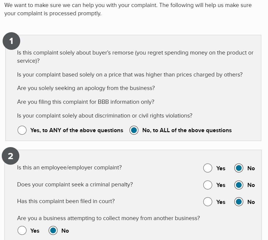Image resolution: width=268 pixels, height=240 pixels.
Task: Click the Yes label beside employee/employer question
Action: (x=221, y=168)
